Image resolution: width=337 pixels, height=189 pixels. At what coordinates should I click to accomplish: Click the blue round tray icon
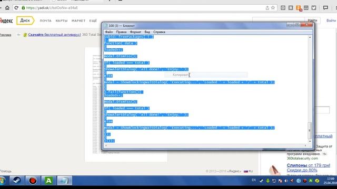click(299, 181)
